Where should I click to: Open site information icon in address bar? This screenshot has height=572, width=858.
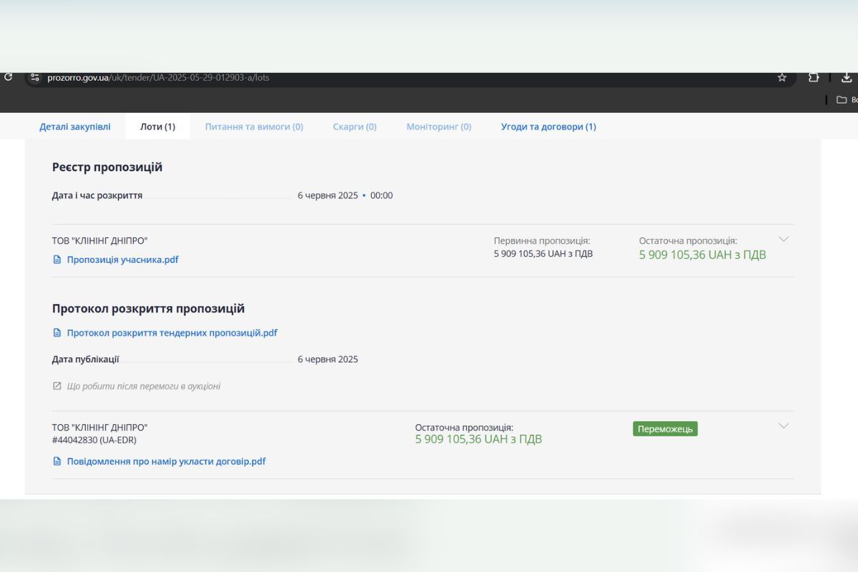(35, 77)
